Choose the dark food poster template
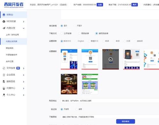 pyautogui.click(x=69, y=84)
